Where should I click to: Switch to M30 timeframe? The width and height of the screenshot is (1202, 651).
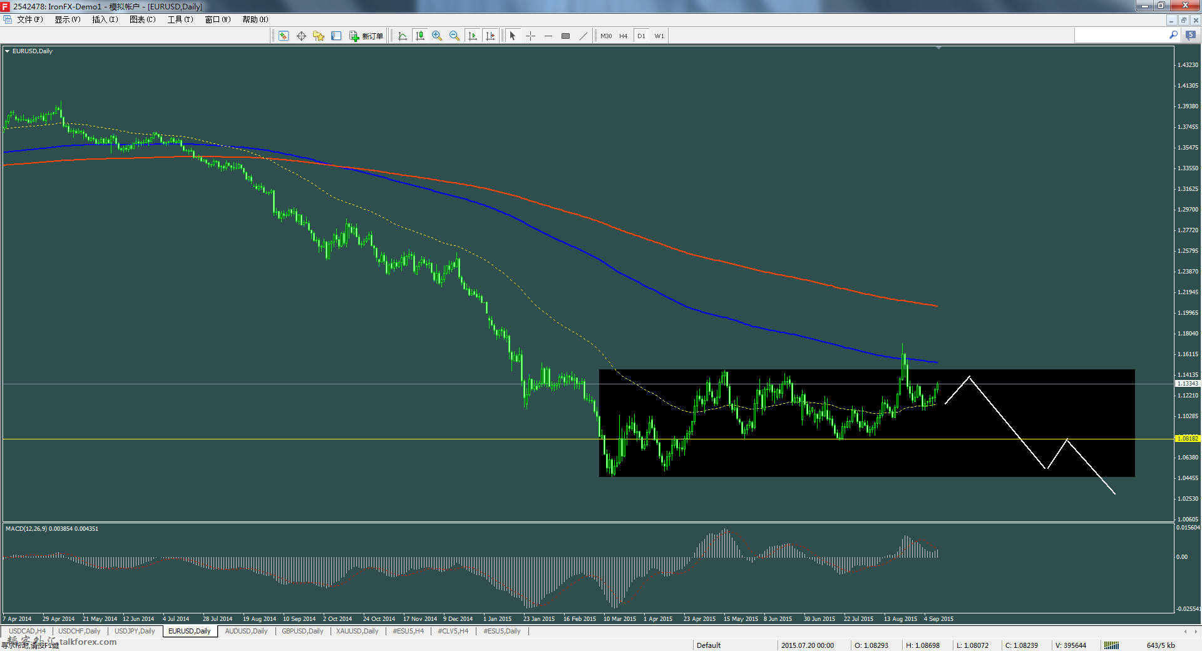[606, 36]
